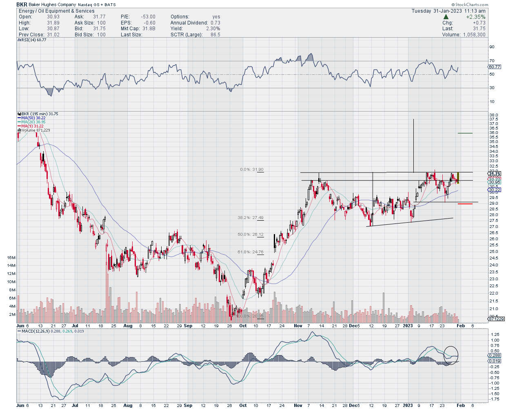Click the Annual Dividend value 0.73

coord(215,23)
